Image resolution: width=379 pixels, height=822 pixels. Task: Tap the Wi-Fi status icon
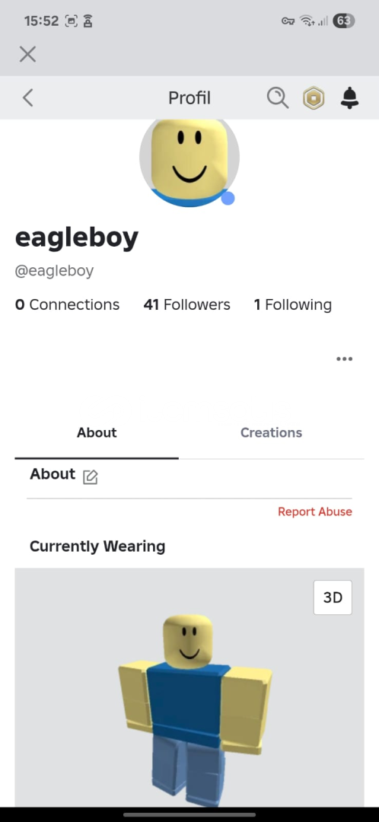coord(307,21)
